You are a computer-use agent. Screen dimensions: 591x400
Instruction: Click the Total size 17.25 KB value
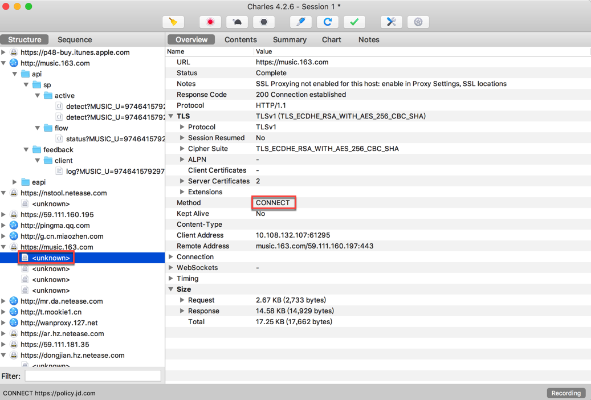click(294, 321)
